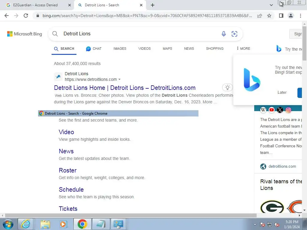Click the vertical scrollbar thumb

[x=304, y=43]
